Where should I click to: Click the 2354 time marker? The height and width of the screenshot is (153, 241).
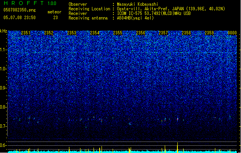[95, 33]
